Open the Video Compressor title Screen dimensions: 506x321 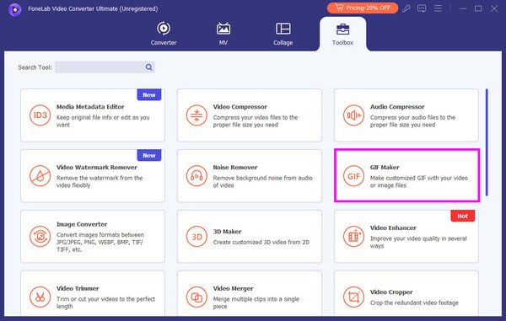pos(240,107)
